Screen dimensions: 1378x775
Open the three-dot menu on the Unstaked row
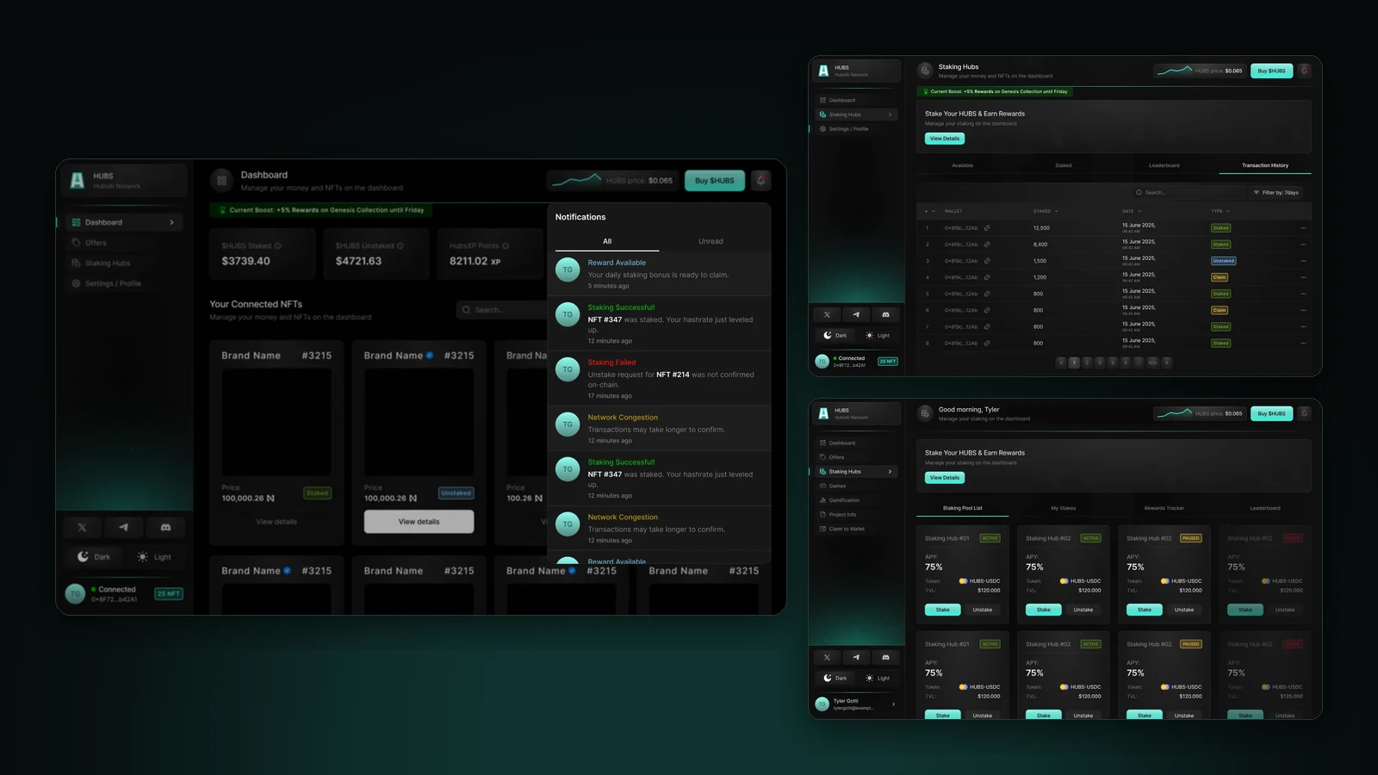coord(1303,261)
